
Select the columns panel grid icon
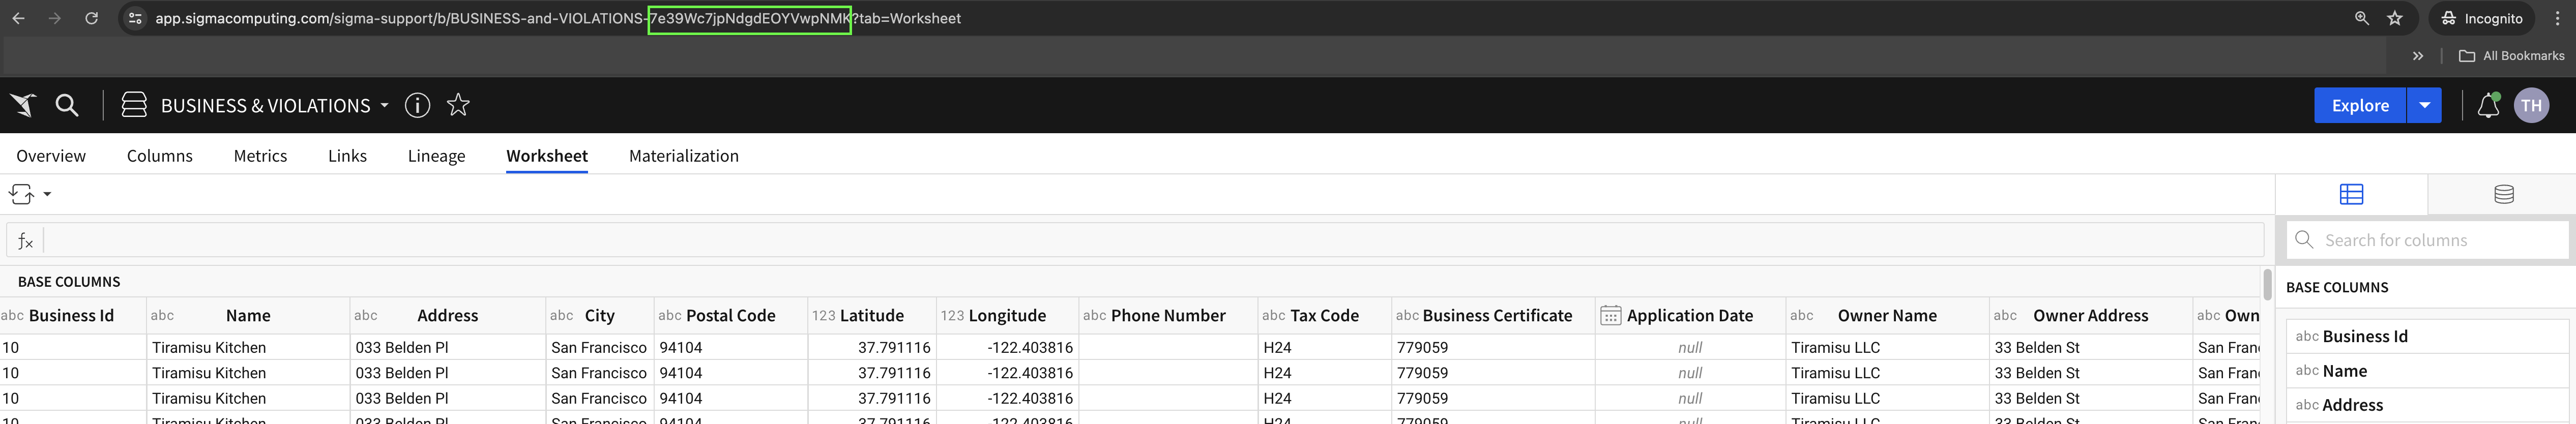tap(2352, 194)
